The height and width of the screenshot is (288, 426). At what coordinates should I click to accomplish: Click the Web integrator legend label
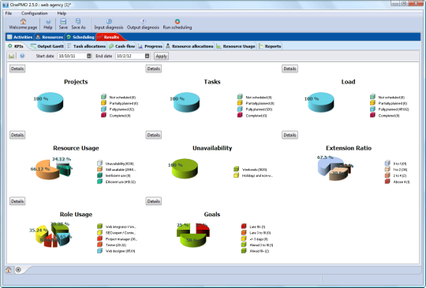[x=121, y=227]
